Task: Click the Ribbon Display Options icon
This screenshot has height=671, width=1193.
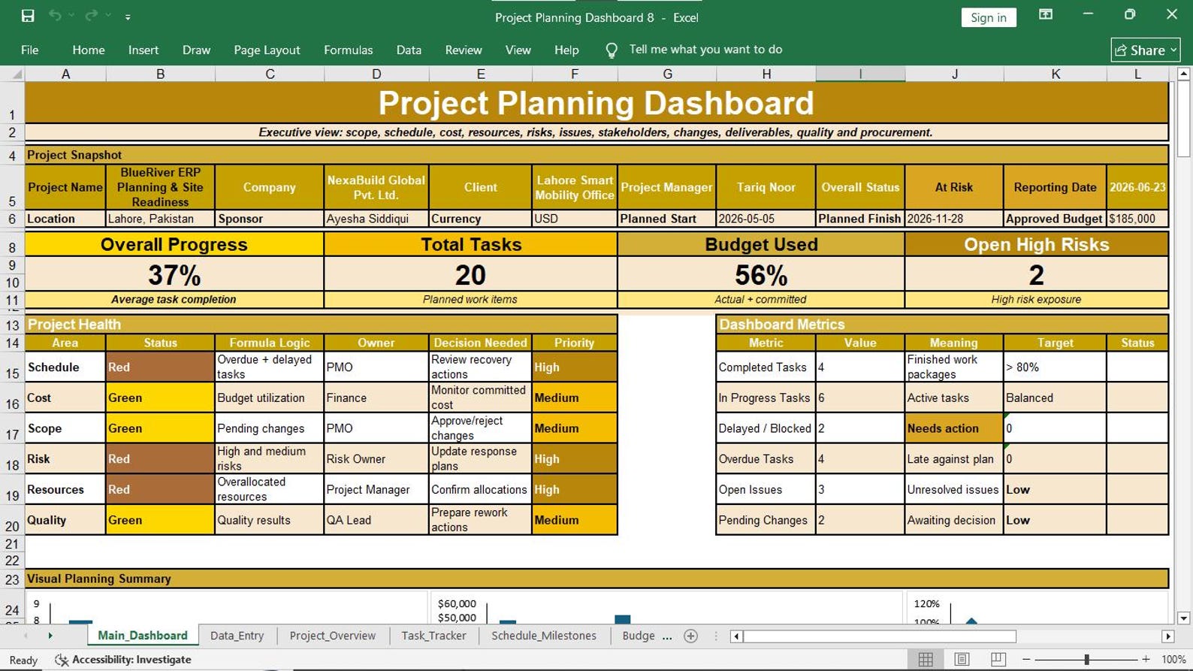Action: 1045,15
